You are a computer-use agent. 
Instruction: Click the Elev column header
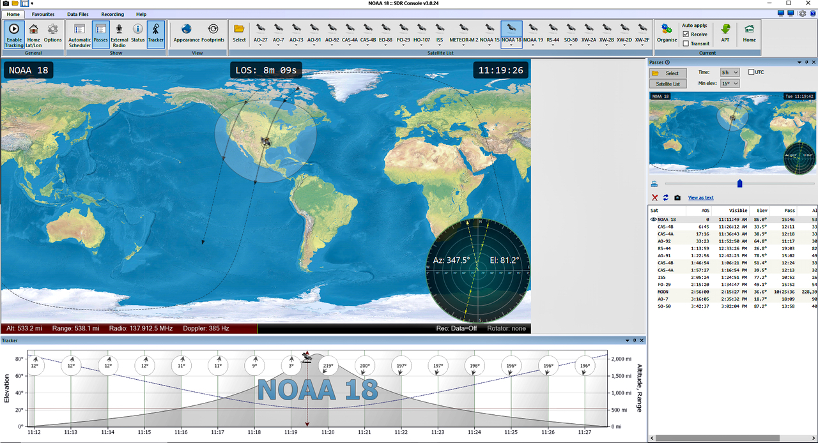(x=759, y=210)
